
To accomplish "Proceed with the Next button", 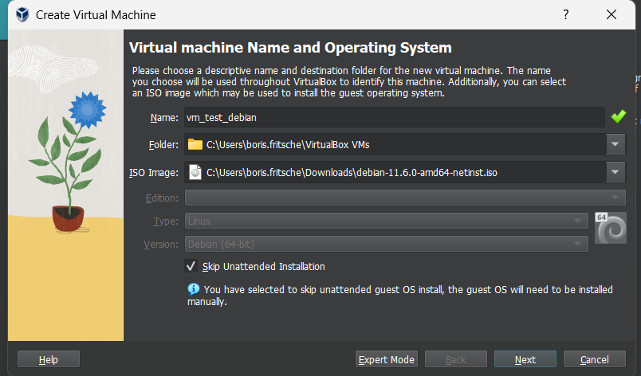I will point(525,360).
